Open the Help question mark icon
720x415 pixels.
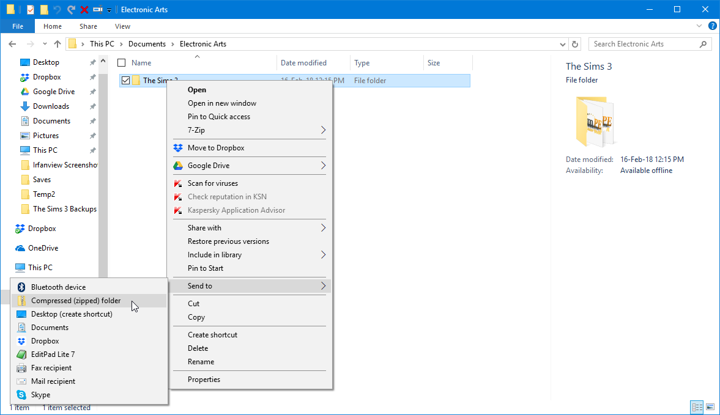(x=712, y=26)
